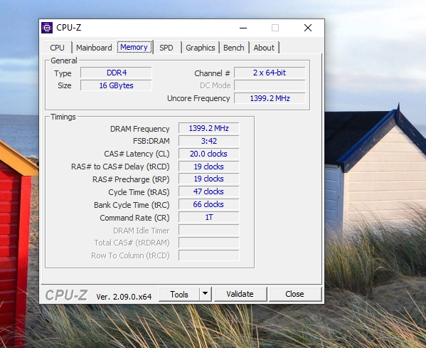Open the SPD tab

166,48
